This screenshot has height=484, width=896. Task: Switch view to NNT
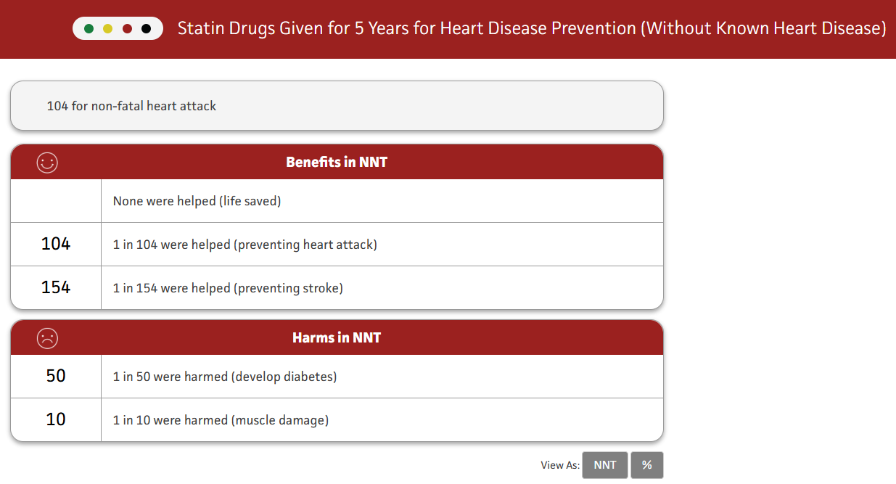click(604, 465)
